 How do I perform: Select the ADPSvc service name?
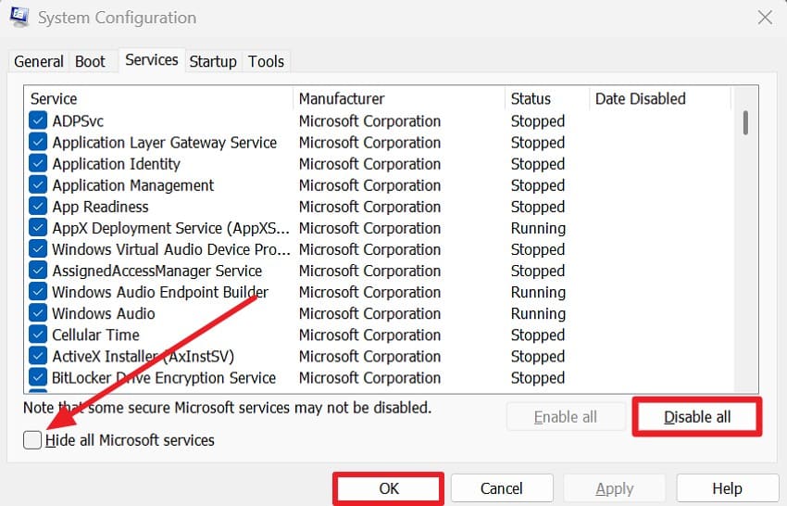[78, 121]
